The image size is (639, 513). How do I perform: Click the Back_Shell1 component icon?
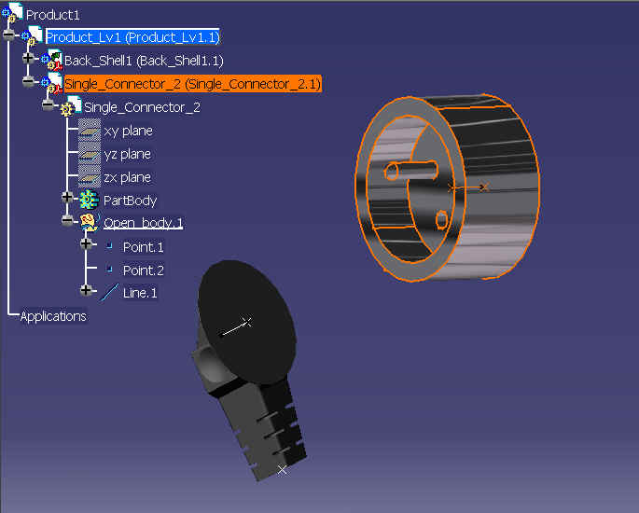coord(51,60)
